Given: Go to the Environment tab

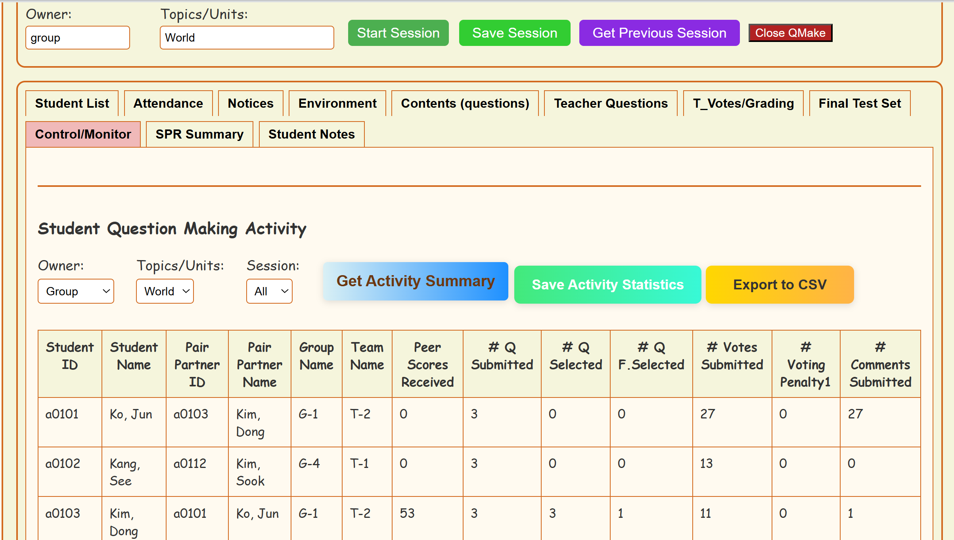Looking at the screenshot, I should pos(337,103).
